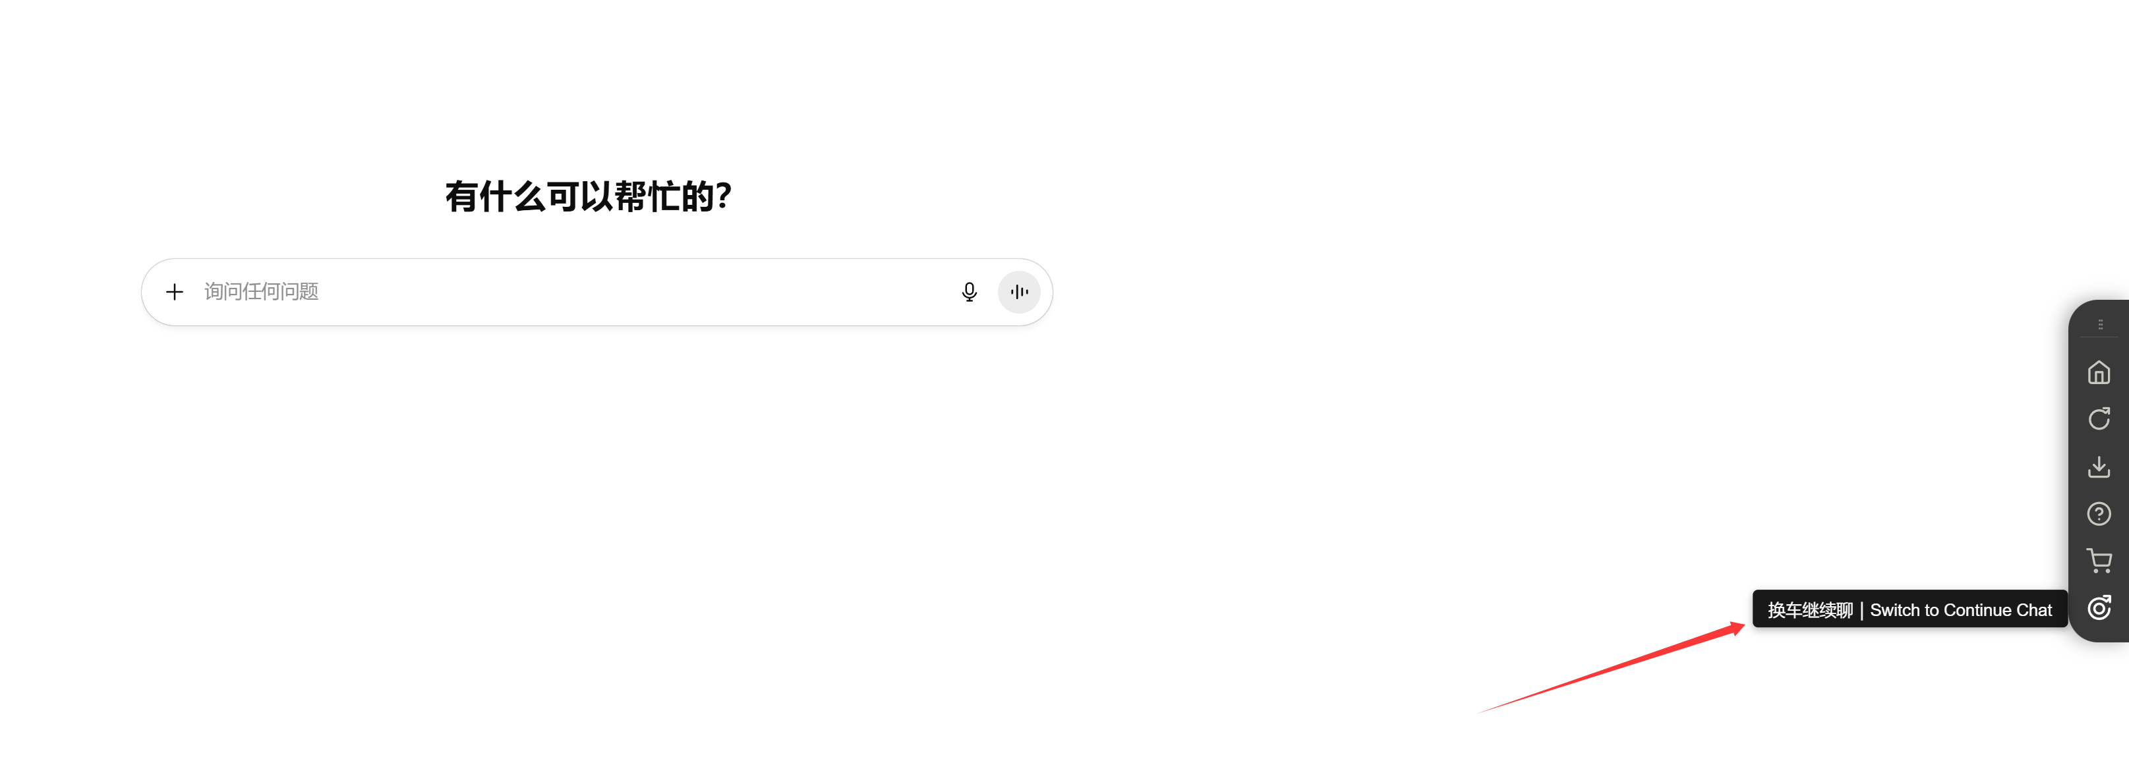Click the sidebar drag handle dots
Viewport: 2129px width, 759px height.
coord(2100,325)
